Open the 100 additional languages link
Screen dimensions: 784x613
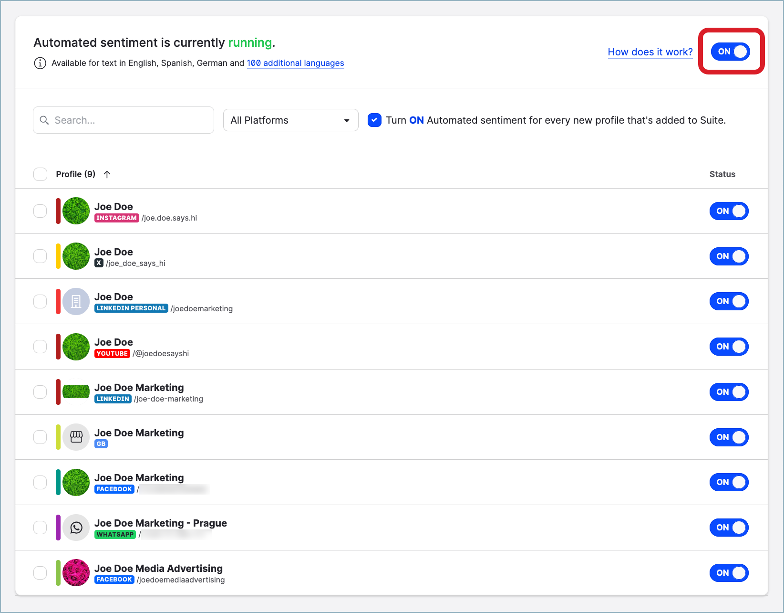pyautogui.click(x=295, y=63)
